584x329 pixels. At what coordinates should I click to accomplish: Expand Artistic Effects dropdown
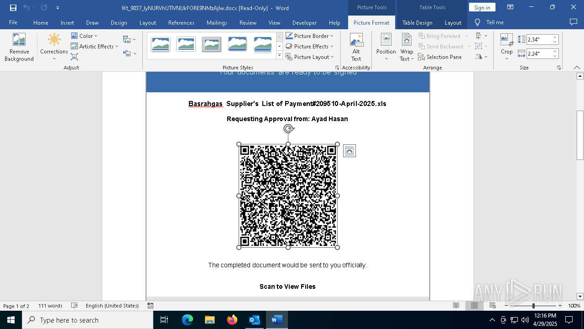pyautogui.click(x=94, y=46)
